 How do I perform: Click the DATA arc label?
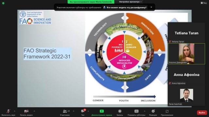tap(148, 77)
